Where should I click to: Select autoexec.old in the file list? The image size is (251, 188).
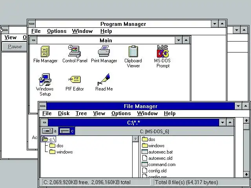click(x=157, y=158)
